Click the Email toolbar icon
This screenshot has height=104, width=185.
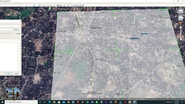(72, 5)
